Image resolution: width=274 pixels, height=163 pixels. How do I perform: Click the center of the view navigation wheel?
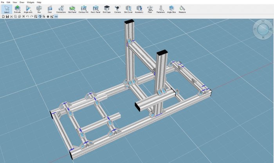pos(262,30)
